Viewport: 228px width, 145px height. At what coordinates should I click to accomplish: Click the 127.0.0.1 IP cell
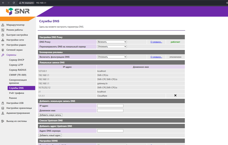(67, 71)
